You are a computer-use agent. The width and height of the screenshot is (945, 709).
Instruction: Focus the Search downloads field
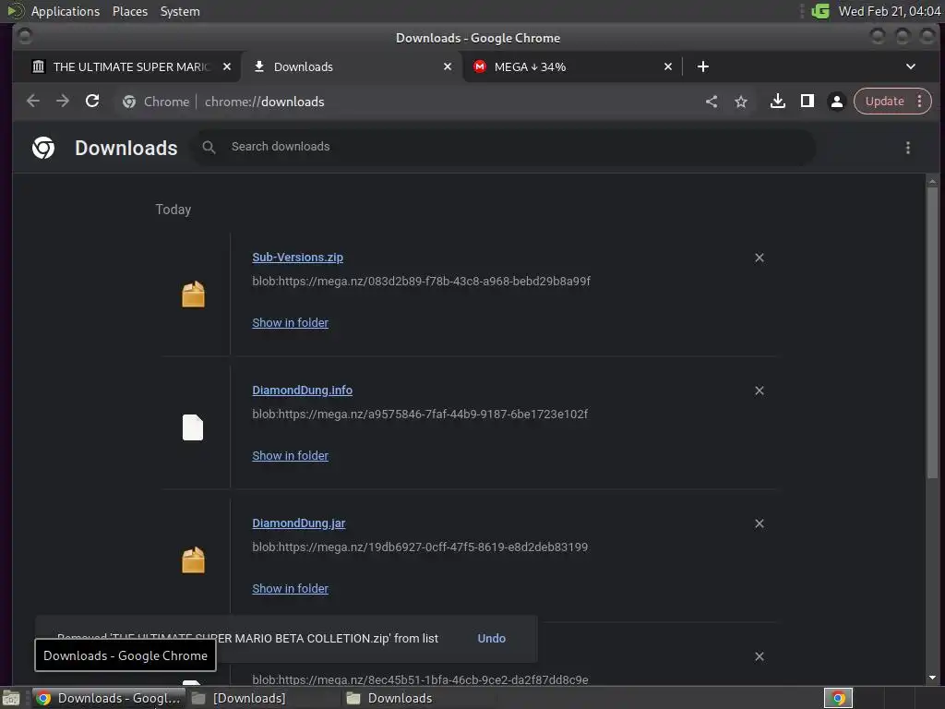pyautogui.click(x=504, y=147)
